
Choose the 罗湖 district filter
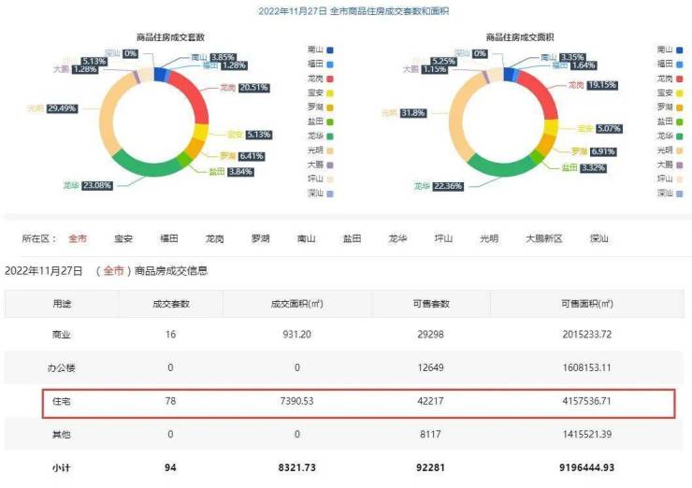[x=260, y=238]
